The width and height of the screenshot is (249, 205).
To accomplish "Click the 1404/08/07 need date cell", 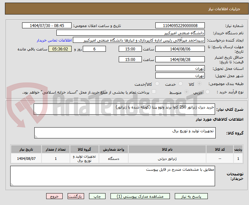I will tap(26, 159).
